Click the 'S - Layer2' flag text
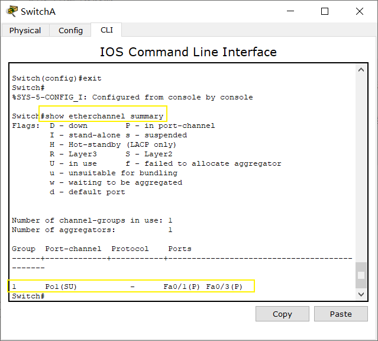The width and height of the screenshot is (378, 341). pos(149,154)
